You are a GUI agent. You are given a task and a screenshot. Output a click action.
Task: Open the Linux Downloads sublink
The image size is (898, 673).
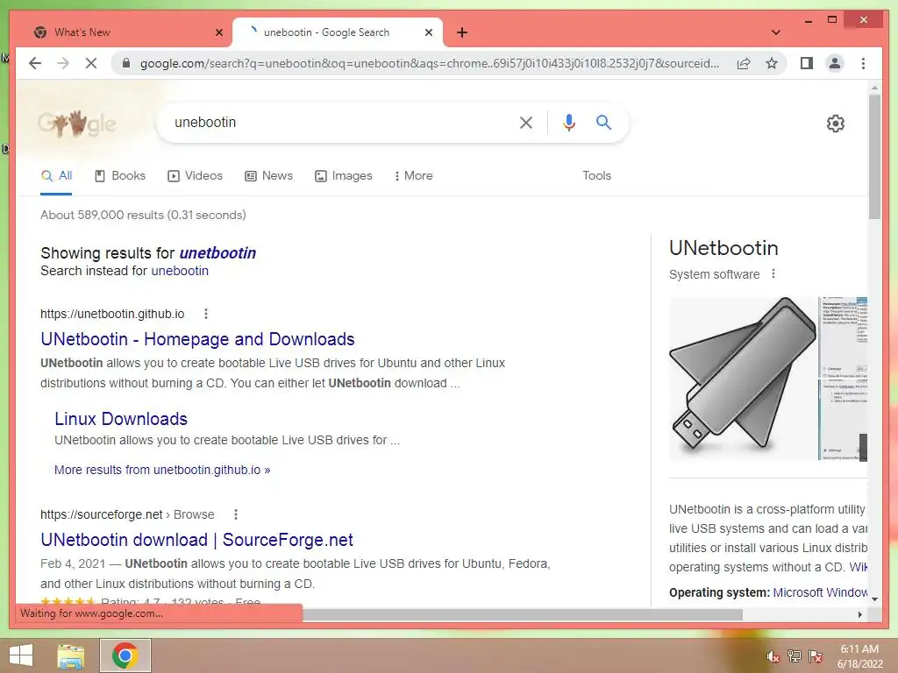tap(121, 419)
